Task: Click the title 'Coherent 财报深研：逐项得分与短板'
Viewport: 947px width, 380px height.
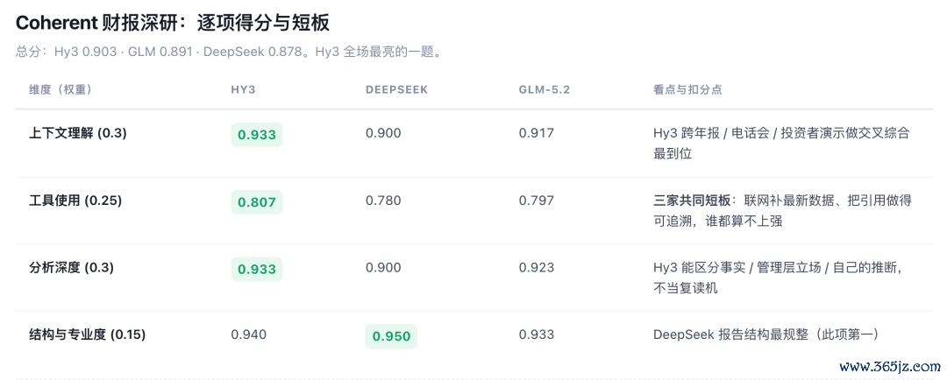Action: (172, 23)
